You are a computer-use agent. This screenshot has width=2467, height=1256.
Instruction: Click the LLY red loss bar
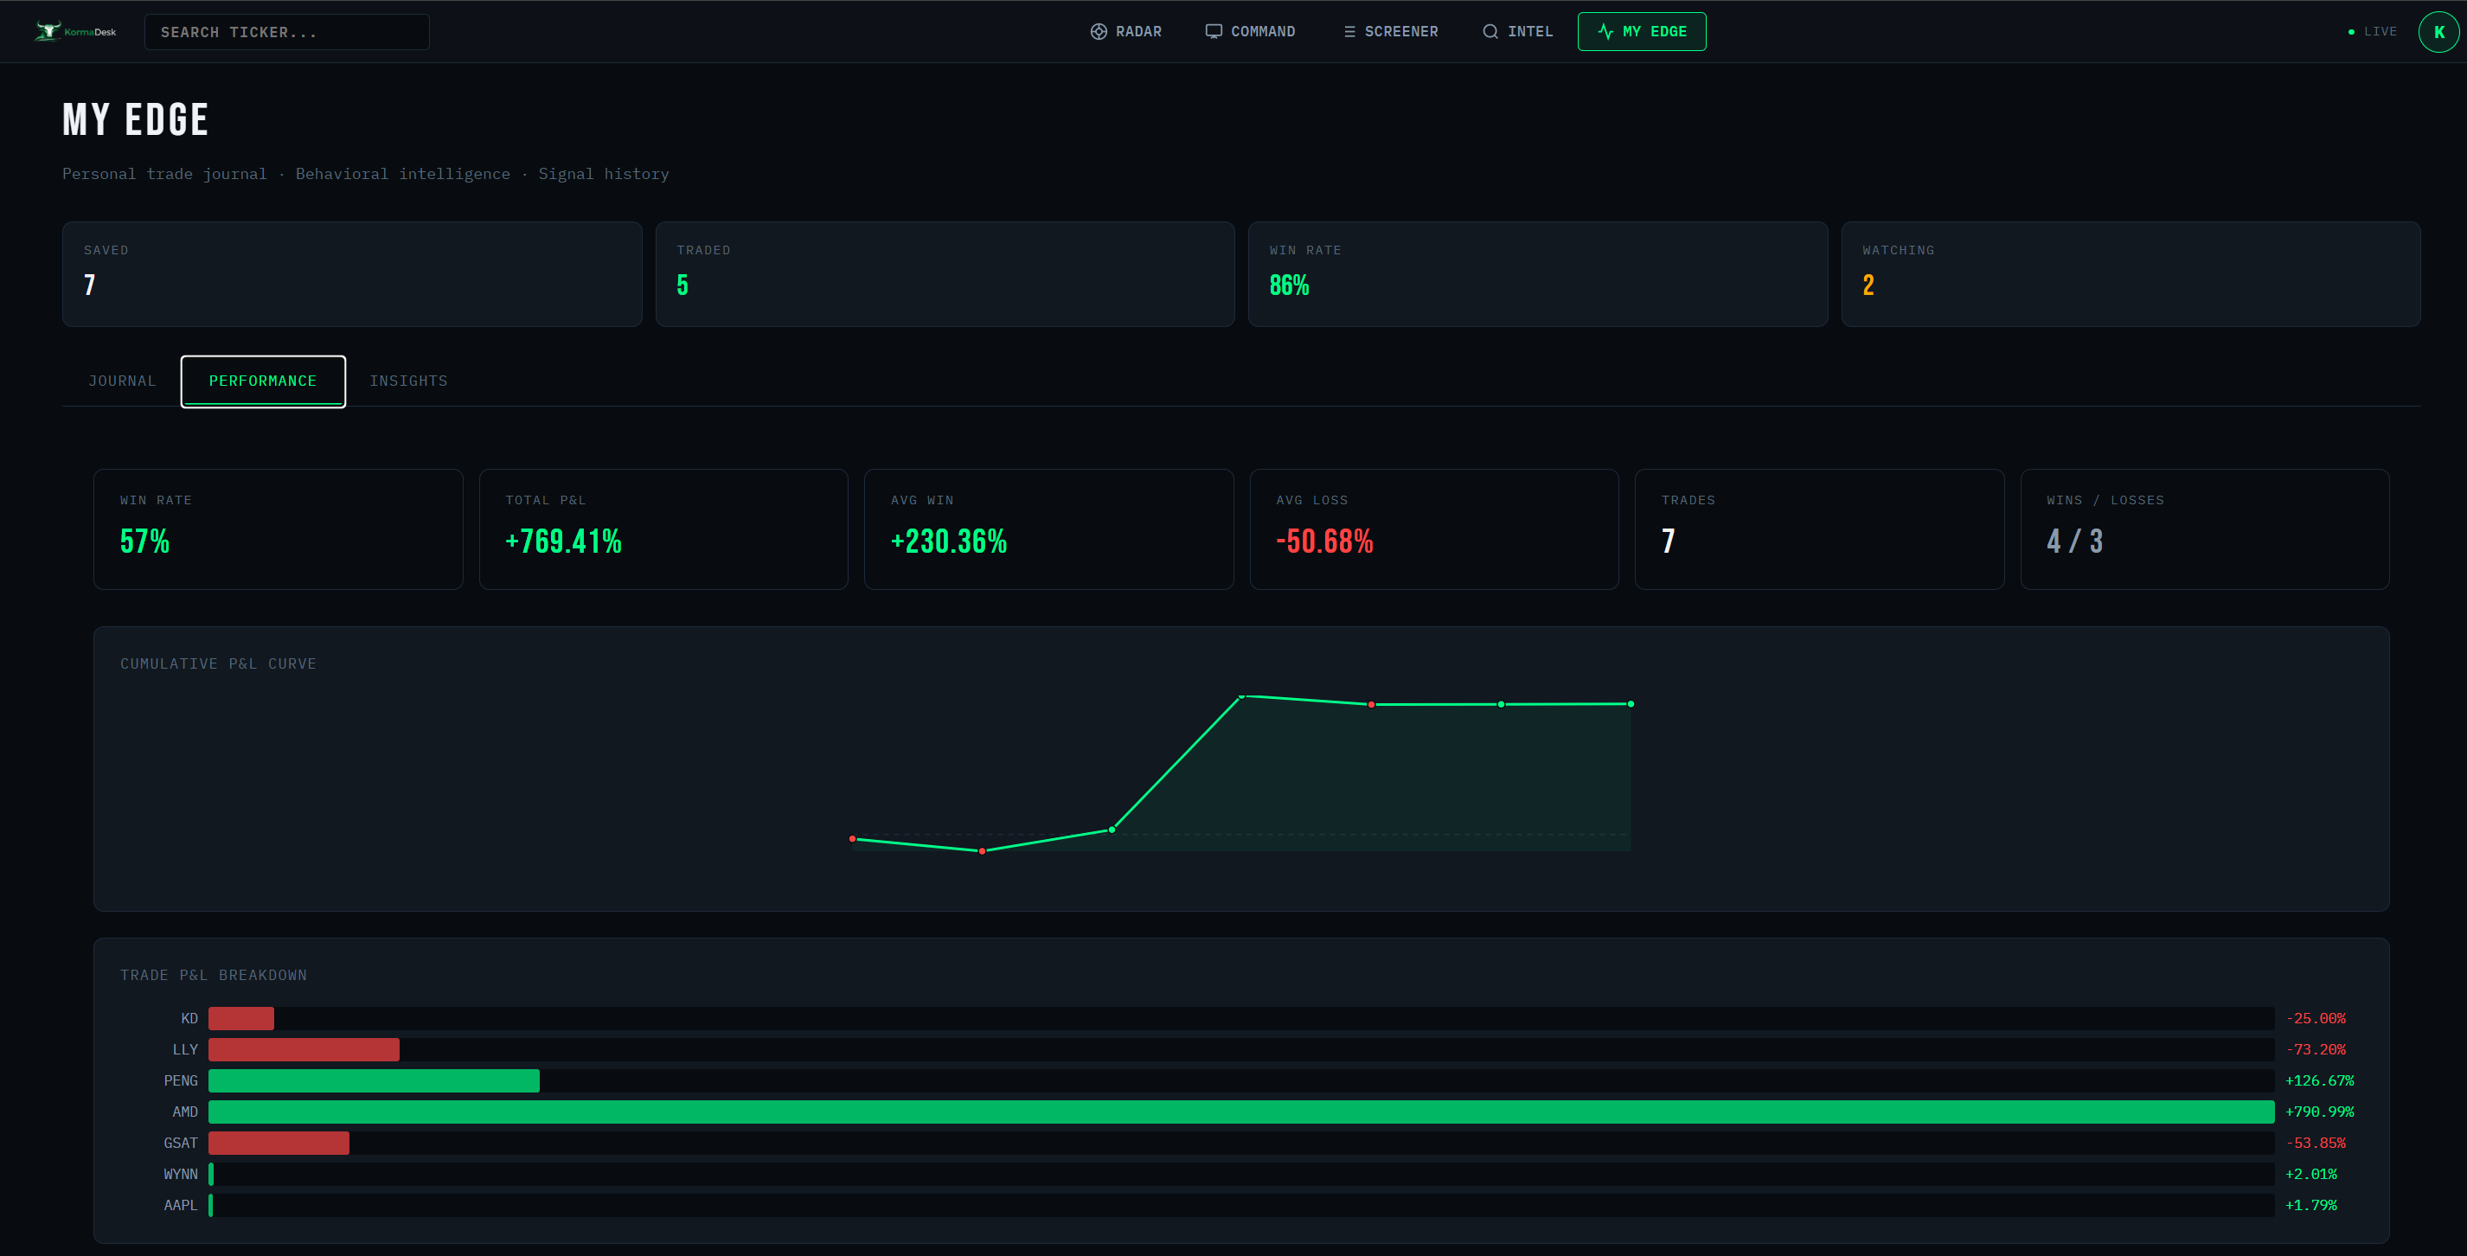pyautogui.click(x=304, y=1049)
